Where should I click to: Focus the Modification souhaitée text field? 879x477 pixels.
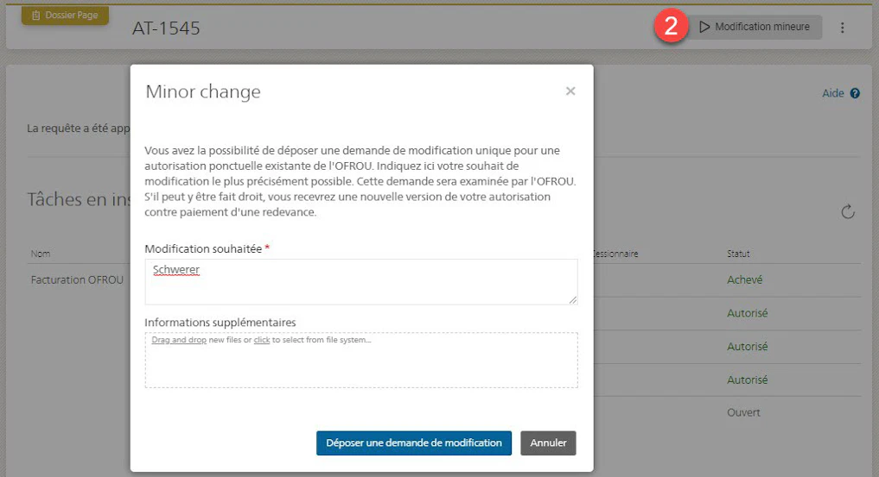pos(361,282)
